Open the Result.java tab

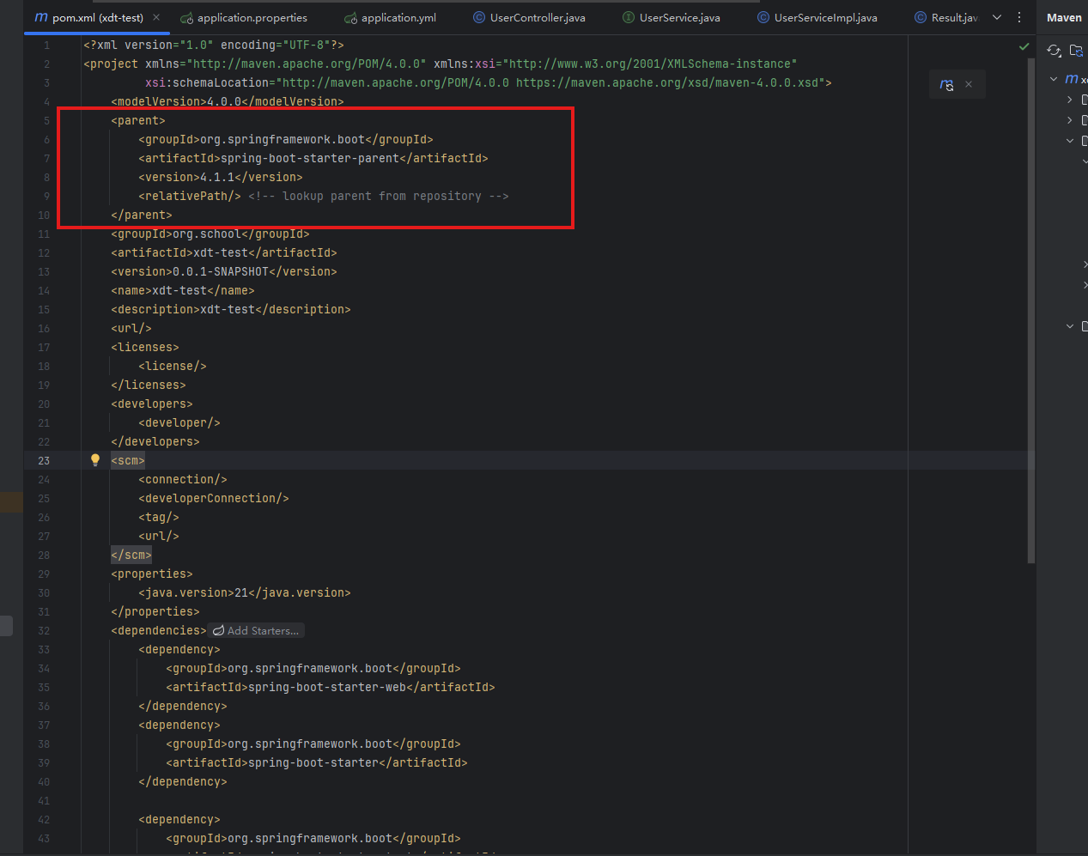click(x=946, y=17)
